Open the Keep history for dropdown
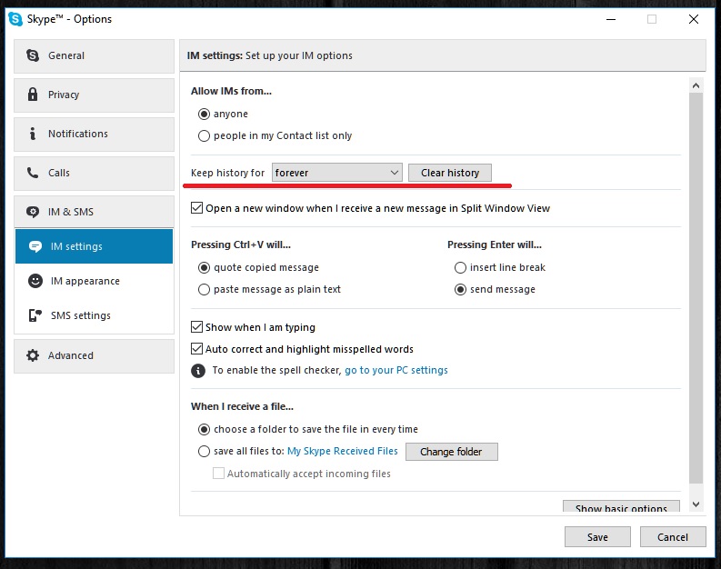 [337, 173]
